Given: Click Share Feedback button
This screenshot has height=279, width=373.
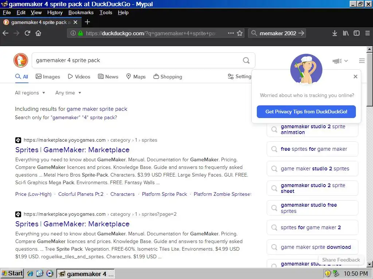Looking at the screenshot, I should point(341,260).
